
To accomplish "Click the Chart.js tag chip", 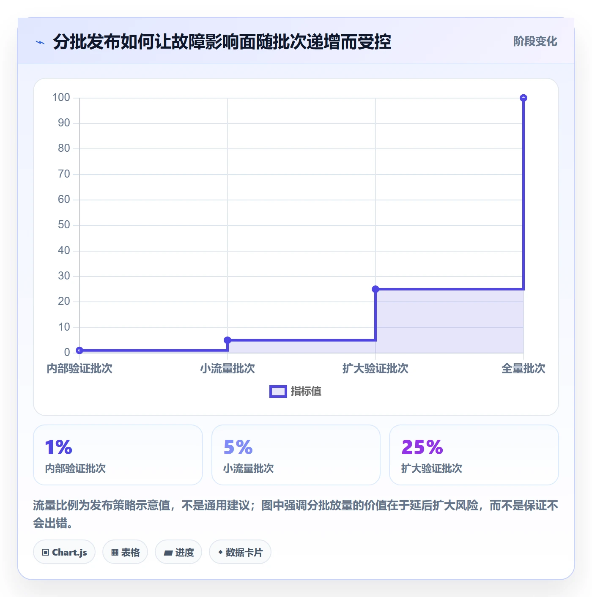I will tap(64, 552).
